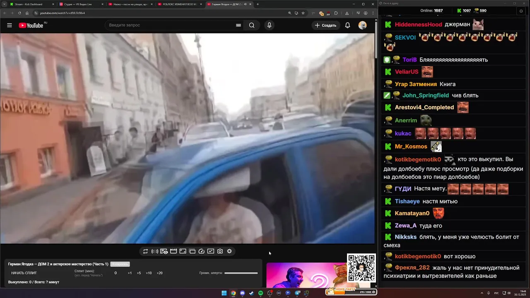Viewport: 530px width, 298px height.
Task: Open a new browser tab with plus
Action: [x=258, y=4]
